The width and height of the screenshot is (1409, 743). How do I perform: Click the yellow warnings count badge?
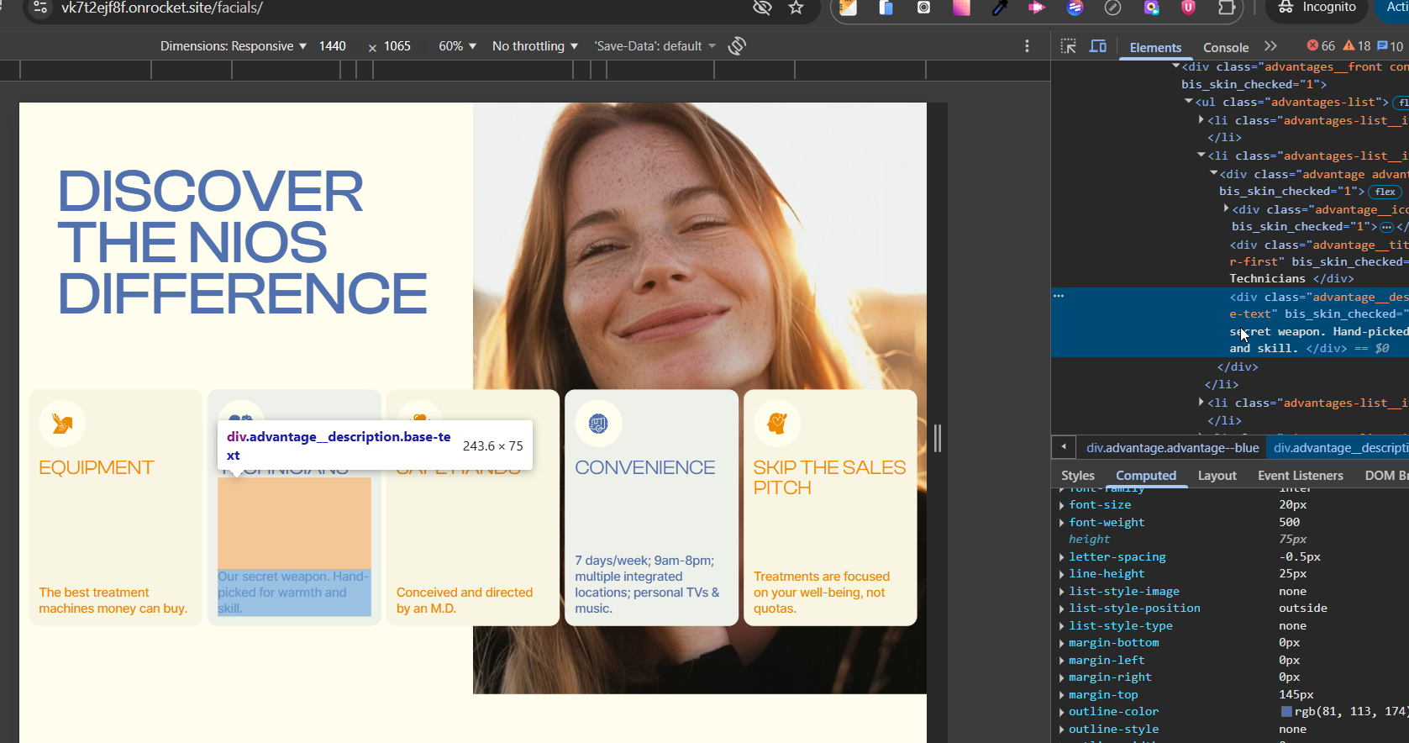1357,46
